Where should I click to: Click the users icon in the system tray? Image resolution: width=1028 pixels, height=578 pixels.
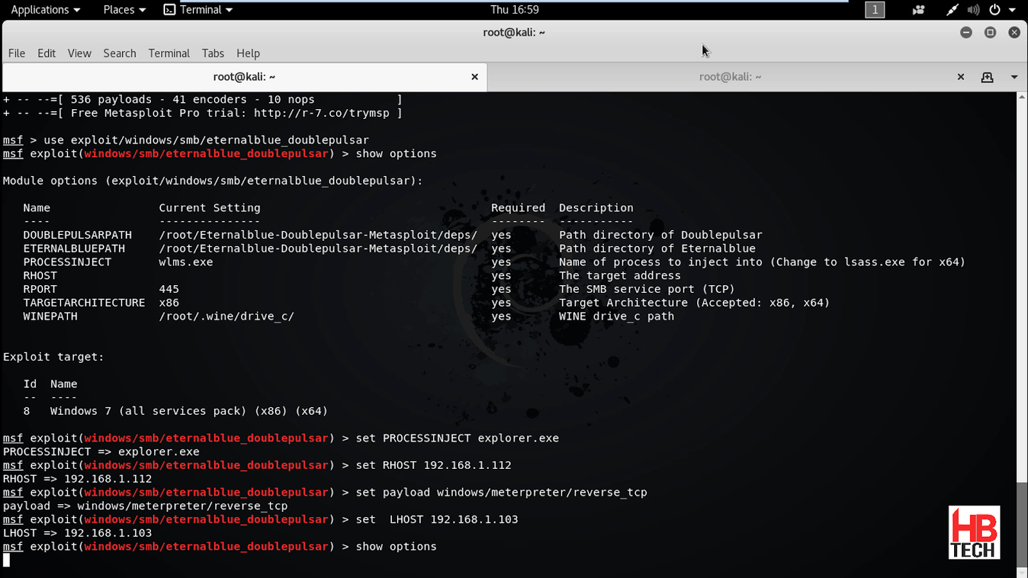(918, 10)
